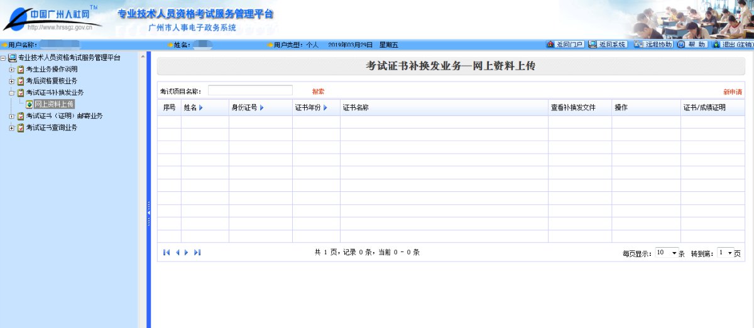Click the 考试项目名称 input field
This screenshot has height=328, width=754.
(x=250, y=91)
